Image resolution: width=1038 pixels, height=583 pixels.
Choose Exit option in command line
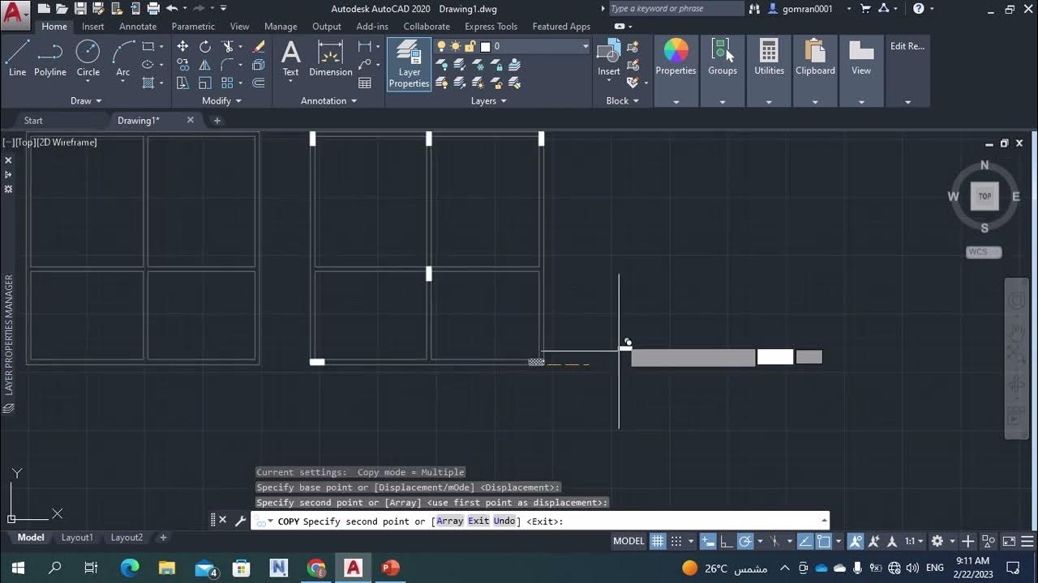[478, 521]
